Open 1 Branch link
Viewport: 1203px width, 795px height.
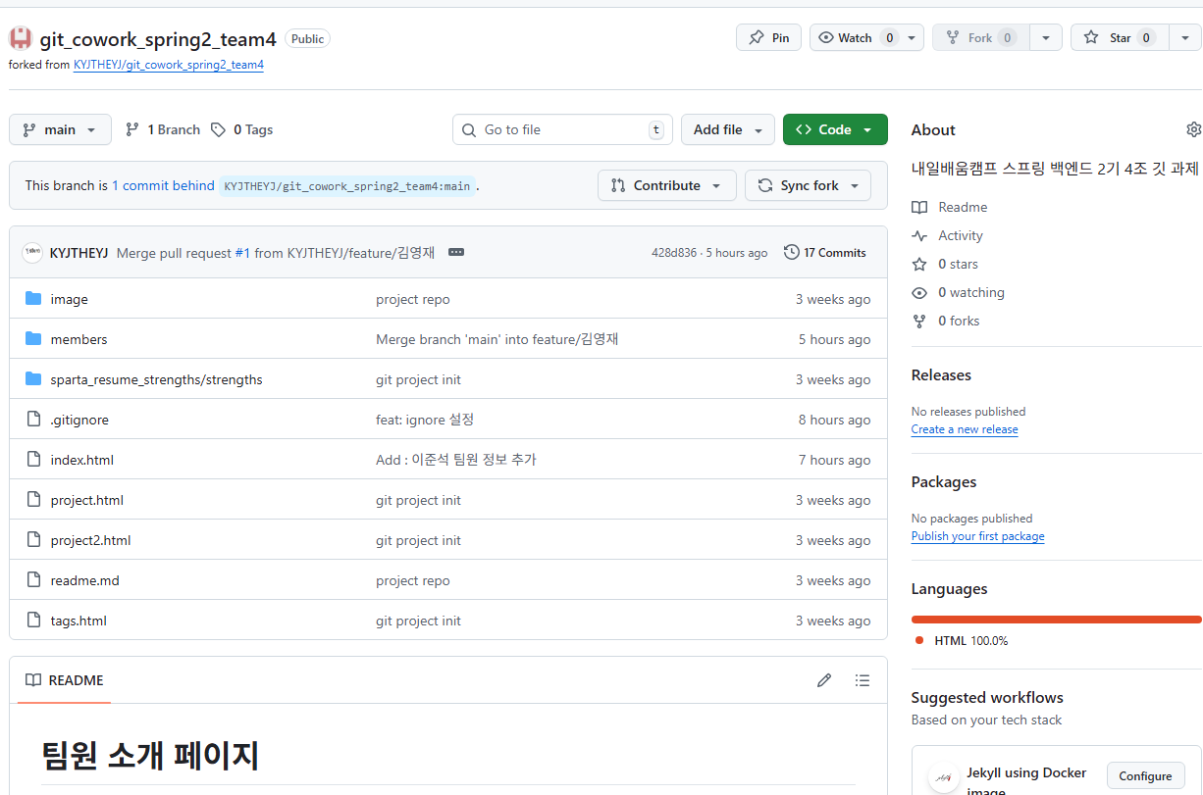coord(163,129)
